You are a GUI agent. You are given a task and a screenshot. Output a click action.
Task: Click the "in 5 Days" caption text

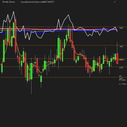click(x=123, y=84)
